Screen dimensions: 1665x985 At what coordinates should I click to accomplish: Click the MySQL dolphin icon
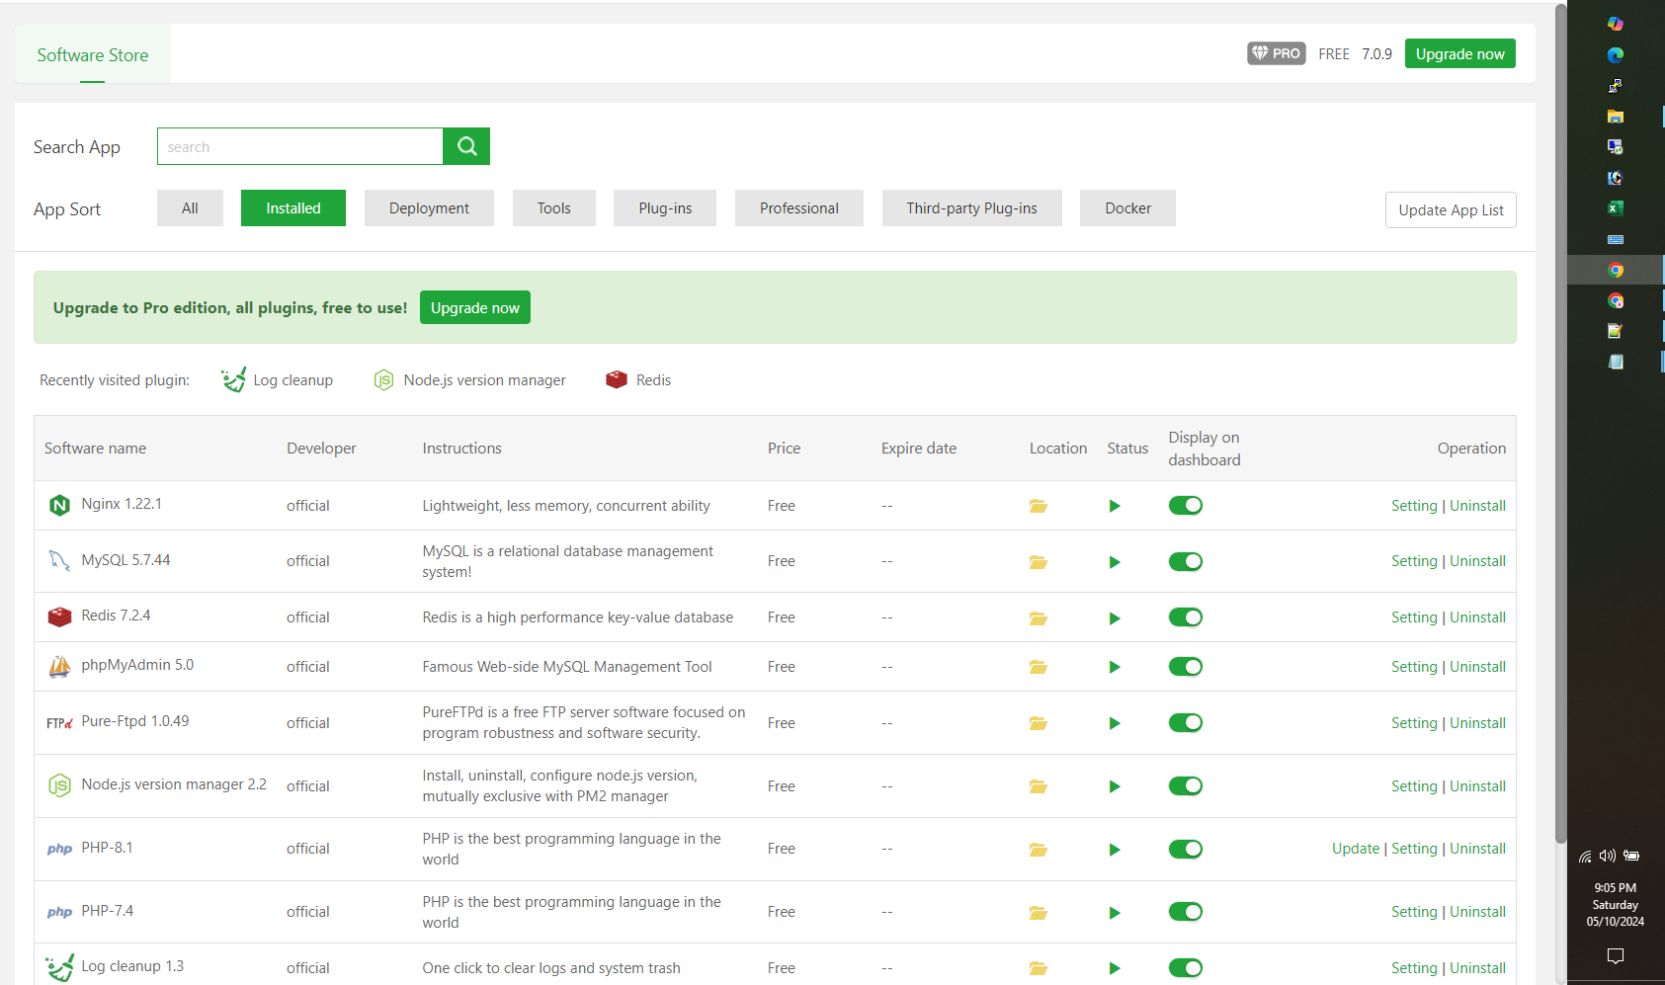pos(59,559)
